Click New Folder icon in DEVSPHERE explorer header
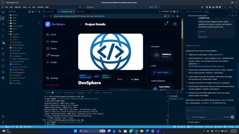 [32, 12]
